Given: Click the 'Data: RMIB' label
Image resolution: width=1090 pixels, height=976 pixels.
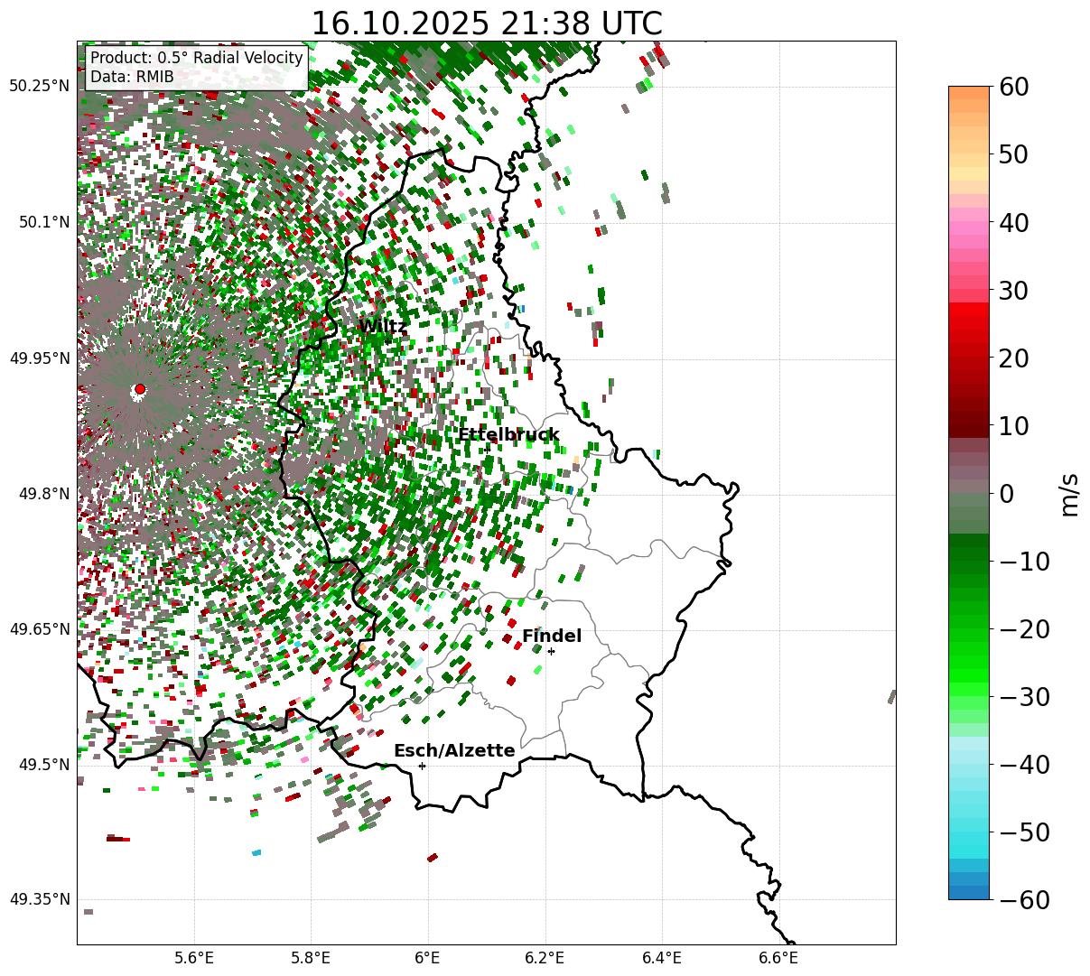Looking at the screenshot, I should 132,77.
